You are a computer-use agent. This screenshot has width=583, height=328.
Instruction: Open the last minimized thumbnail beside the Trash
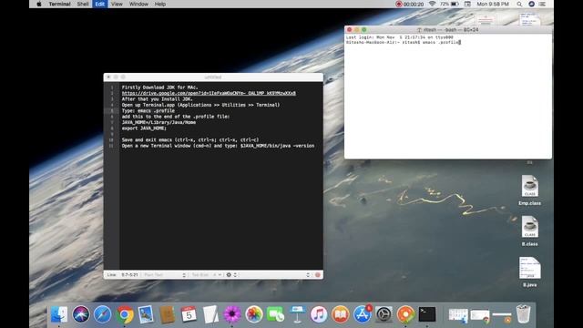[x=502, y=315]
